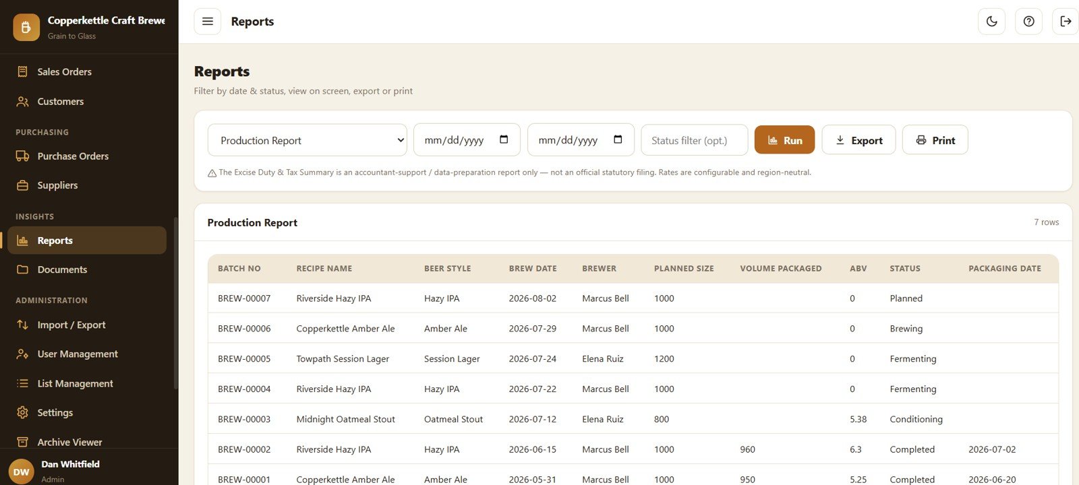Click Oatmeal Stout beer style cell
Image resolution: width=1079 pixels, height=485 pixels.
(453, 419)
